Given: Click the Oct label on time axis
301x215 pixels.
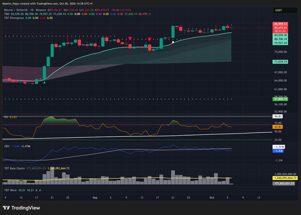Looking at the screenshot, I should (x=212, y=198).
